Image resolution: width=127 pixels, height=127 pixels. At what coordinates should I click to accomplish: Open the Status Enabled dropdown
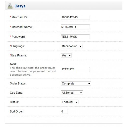[70, 102]
